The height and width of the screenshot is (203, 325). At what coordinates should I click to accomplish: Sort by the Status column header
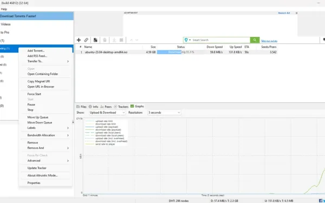pos(181,47)
